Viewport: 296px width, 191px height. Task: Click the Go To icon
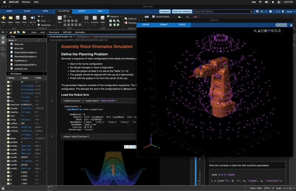click(33, 18)
